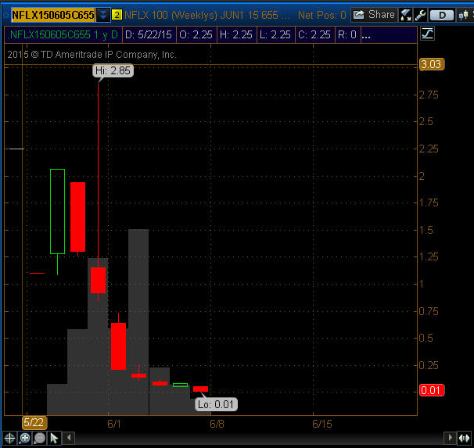Open the studies flask icon

pos(405,15)
